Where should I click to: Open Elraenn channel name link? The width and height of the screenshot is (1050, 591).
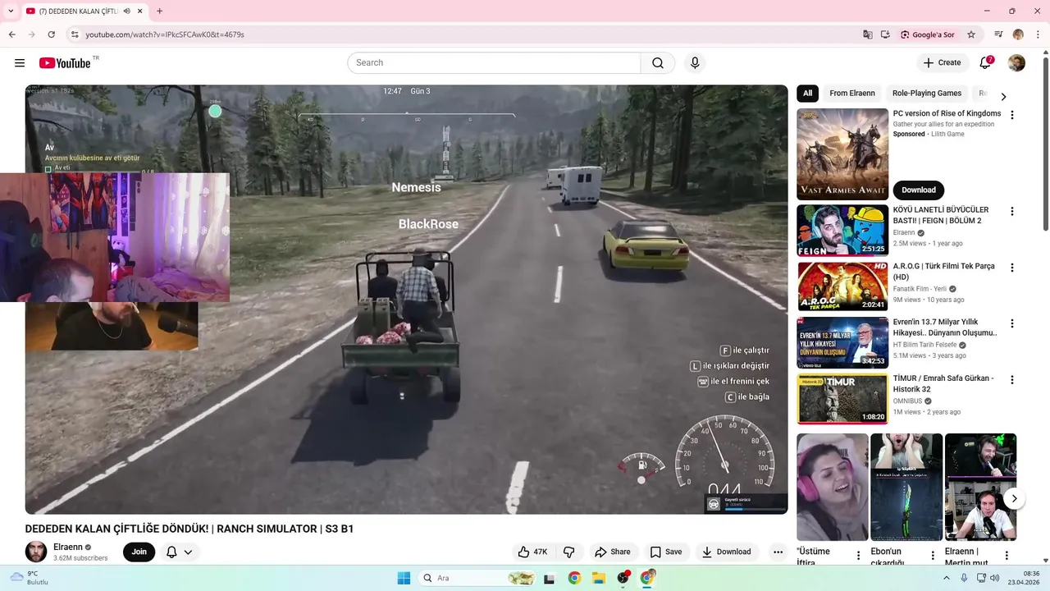click(x=67, y=547)
